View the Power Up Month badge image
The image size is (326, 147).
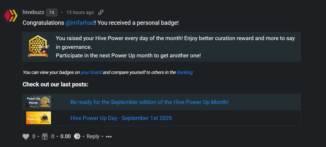pos(38,46)
